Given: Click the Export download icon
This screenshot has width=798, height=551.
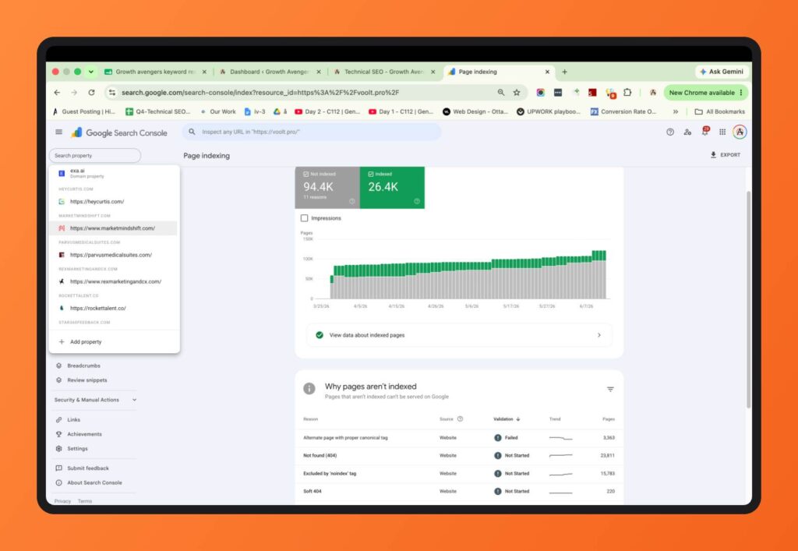Looking at the screenshot, I should click(714, 154).
